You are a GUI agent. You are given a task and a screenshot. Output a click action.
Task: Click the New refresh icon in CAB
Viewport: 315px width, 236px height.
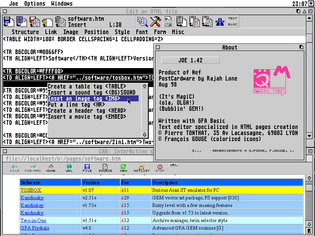123,168
